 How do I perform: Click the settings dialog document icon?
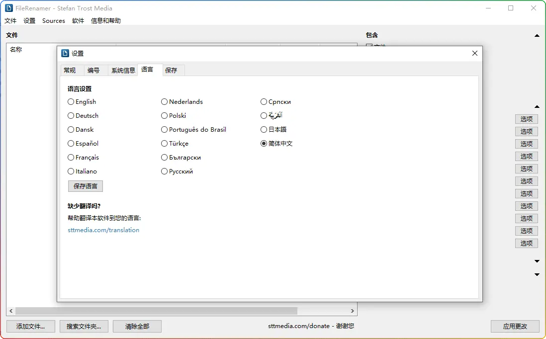click(x=65, y=53)
